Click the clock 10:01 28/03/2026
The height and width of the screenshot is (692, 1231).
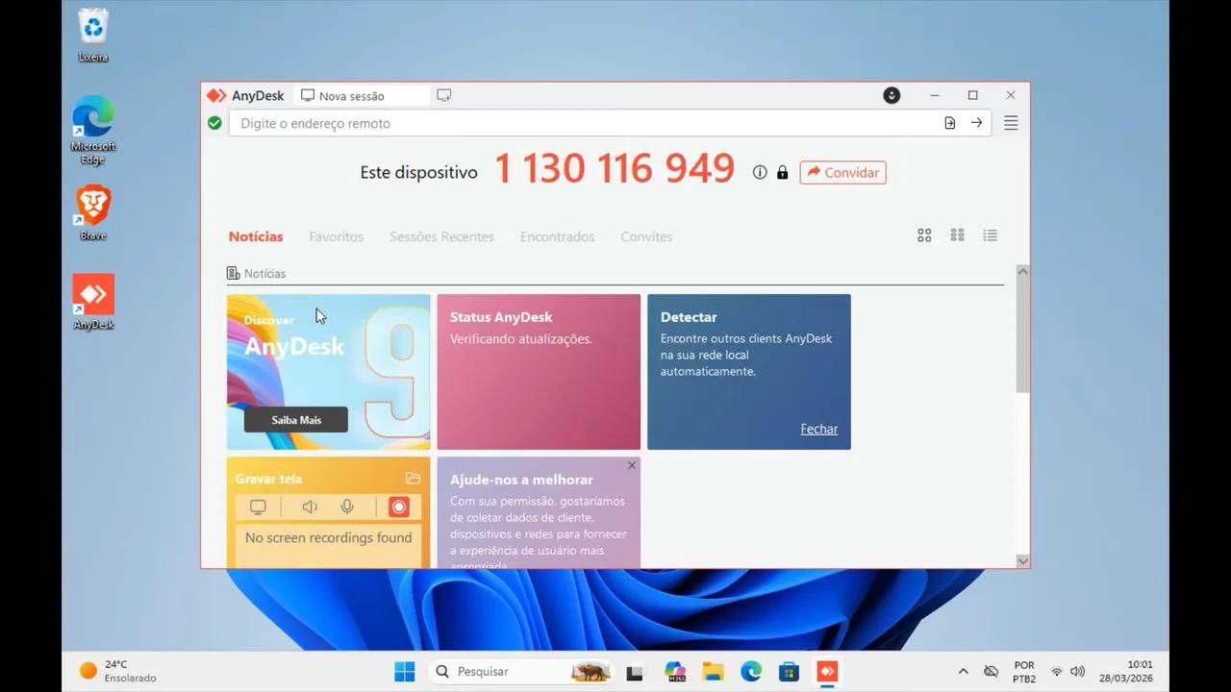1128,671
